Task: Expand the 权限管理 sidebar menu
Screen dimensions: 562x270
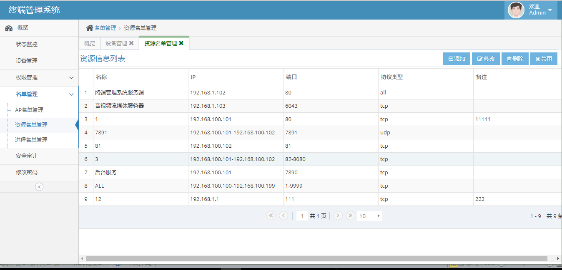Action: coord(71,78)
